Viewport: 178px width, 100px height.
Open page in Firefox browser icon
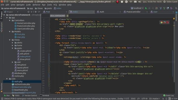(164, 22)
